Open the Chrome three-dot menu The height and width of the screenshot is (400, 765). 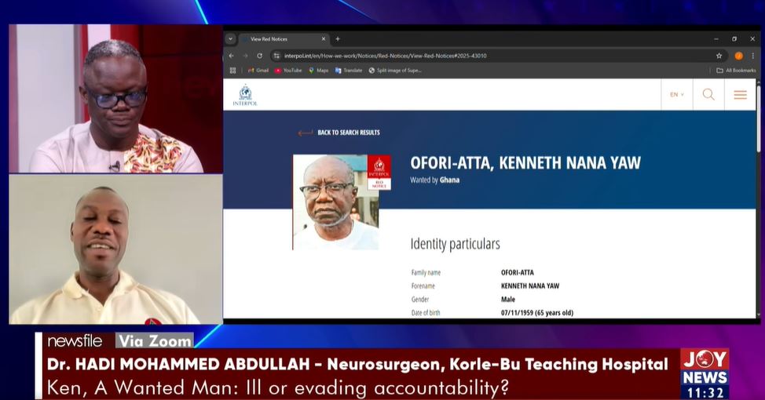tap(752, 56)
